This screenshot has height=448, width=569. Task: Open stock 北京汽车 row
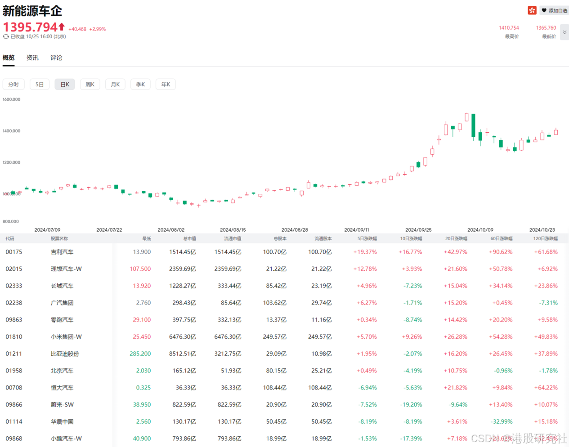click(284, 371)
